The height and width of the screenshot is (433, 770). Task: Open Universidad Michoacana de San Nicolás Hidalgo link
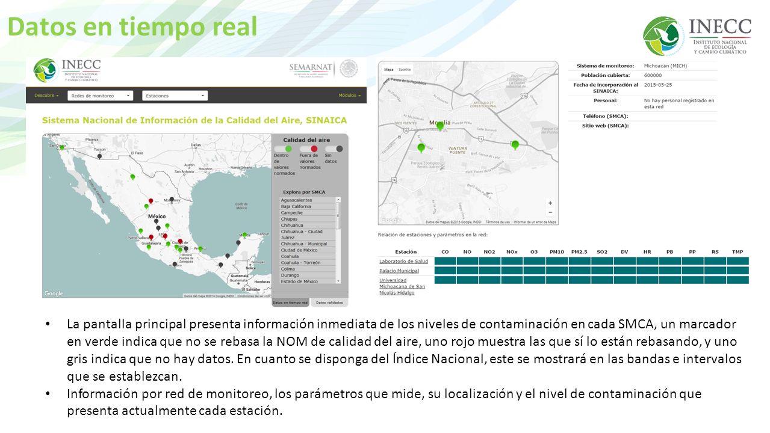click(402, 286)
